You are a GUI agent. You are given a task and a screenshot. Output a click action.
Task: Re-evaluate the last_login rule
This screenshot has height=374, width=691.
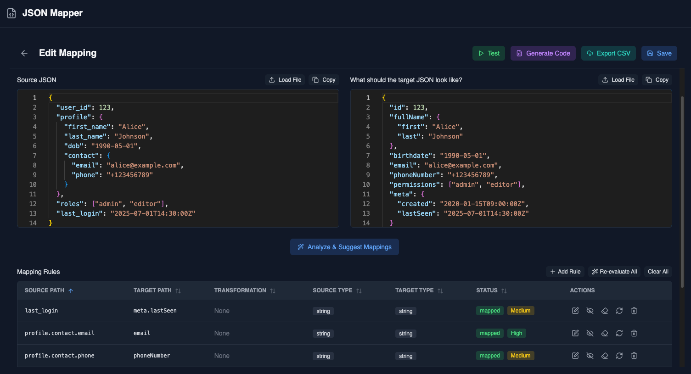tap(619, 311)
